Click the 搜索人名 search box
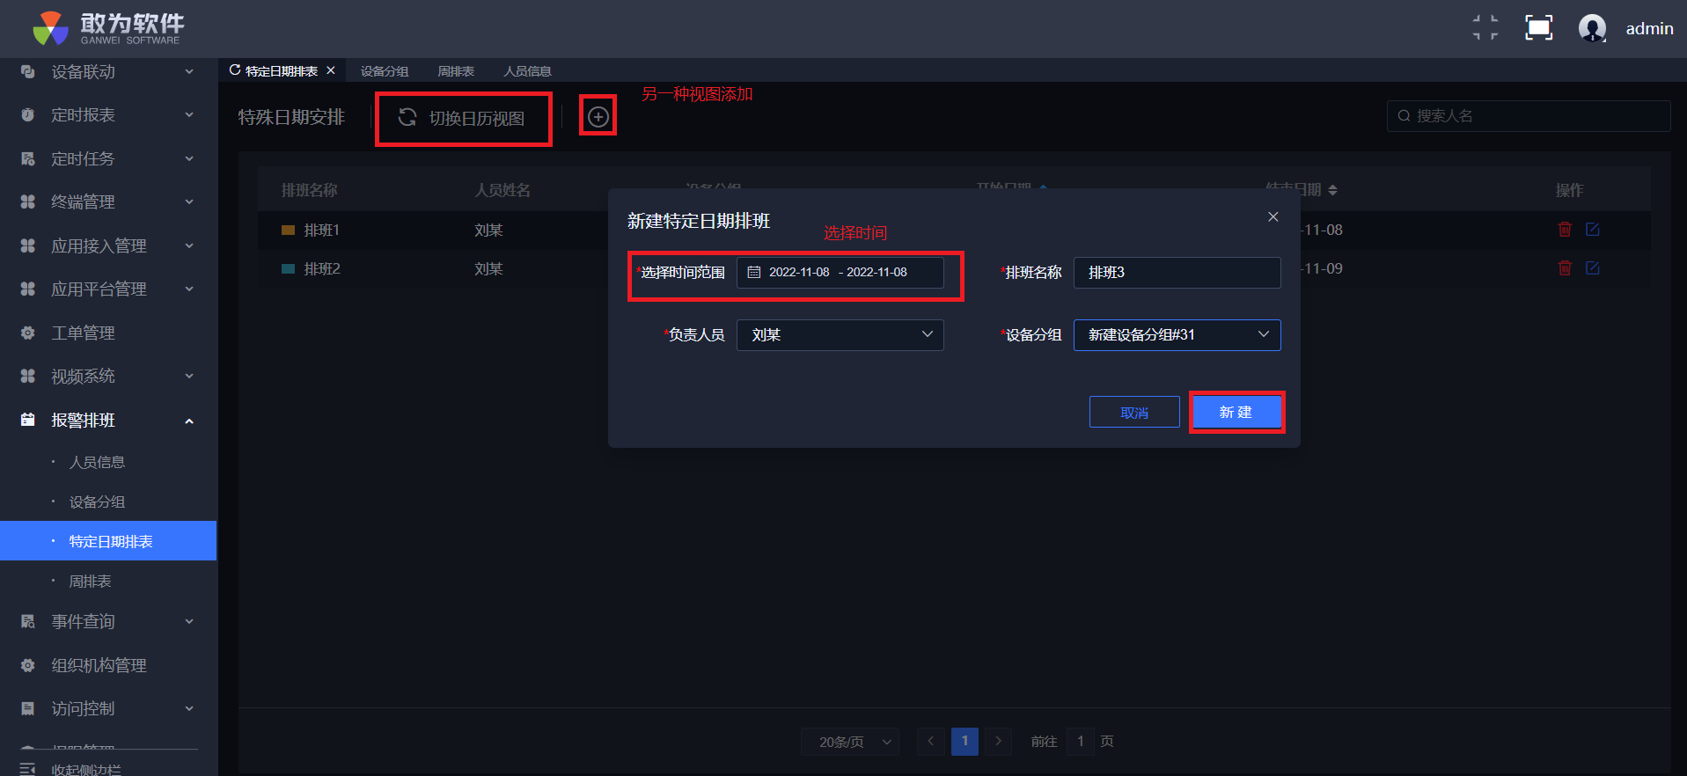This screenshot has height=776, width=1687. point(1529,116)
